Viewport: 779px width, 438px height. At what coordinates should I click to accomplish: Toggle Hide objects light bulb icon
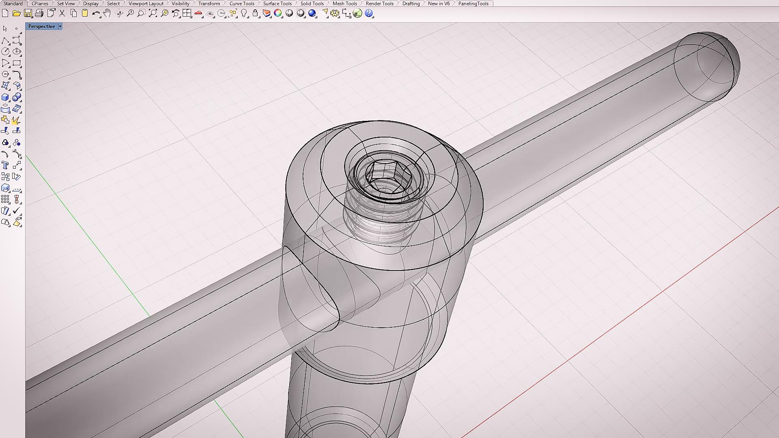coord(244,13)
